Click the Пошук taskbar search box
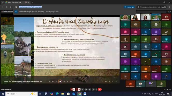The image size is (172, 96). click(x=21, y=94)
